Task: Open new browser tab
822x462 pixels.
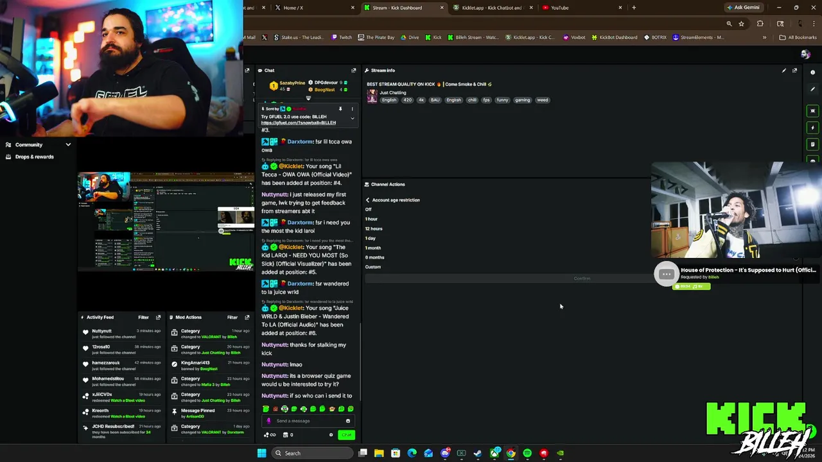Action: coord(634,8)
